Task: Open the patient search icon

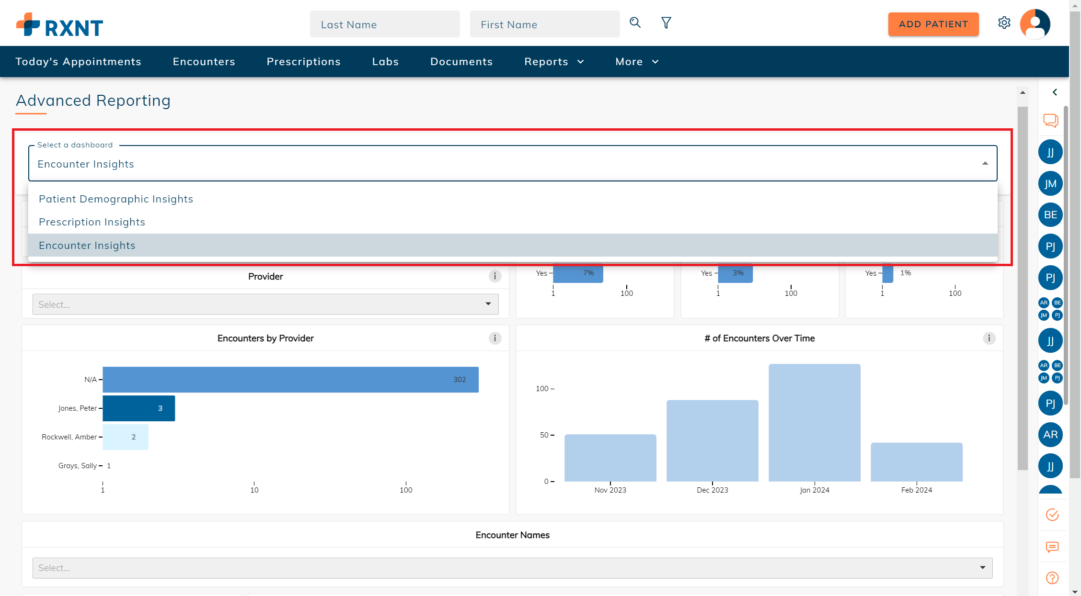Action: (635, 22)
